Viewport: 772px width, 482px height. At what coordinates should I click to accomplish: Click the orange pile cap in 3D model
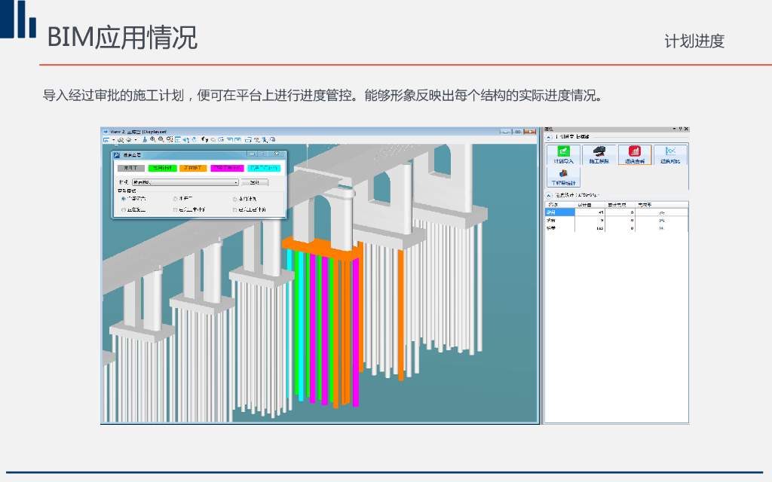(320, 249)
